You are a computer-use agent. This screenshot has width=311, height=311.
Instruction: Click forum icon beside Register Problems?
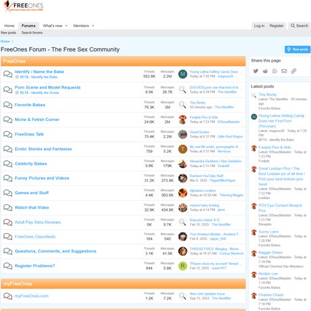(x=8, y=266)
